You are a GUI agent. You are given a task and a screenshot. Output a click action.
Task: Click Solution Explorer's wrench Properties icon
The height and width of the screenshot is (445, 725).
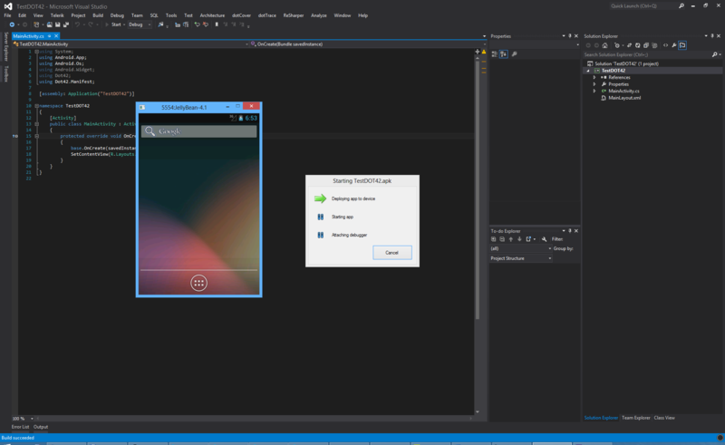pyautogui.click(x=673, y=44)
